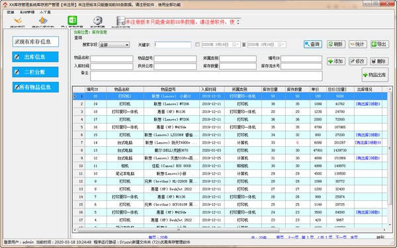
Task: Open the 搜索字段 dropdown showing 全部
Action: 114,45
